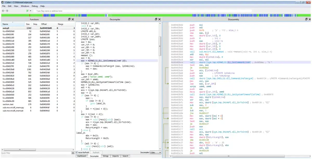The height and width of the screenshot is (159, 312).
Task: Sort functions by Size column header
Action: (x=27, y=24)
